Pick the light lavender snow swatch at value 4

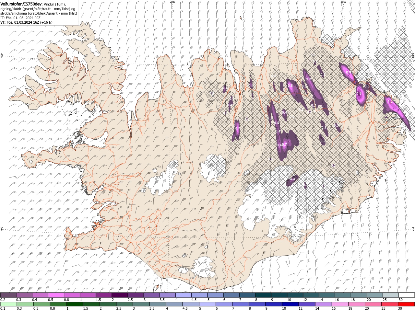(x=183, y=295)
